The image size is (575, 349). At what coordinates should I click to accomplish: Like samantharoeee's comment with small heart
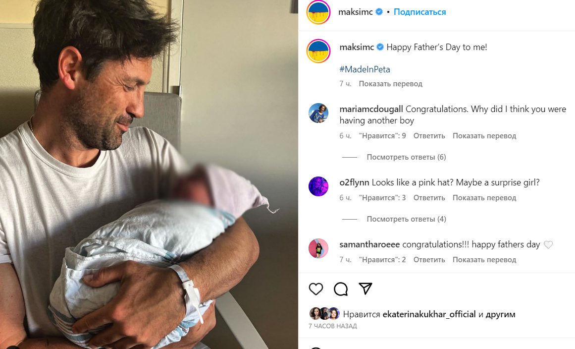click(548, 245)
